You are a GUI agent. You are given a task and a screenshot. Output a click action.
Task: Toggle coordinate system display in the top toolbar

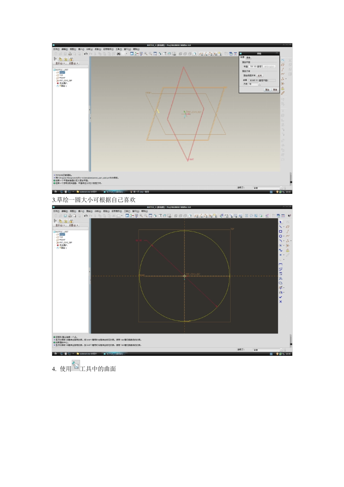point(215,54)
